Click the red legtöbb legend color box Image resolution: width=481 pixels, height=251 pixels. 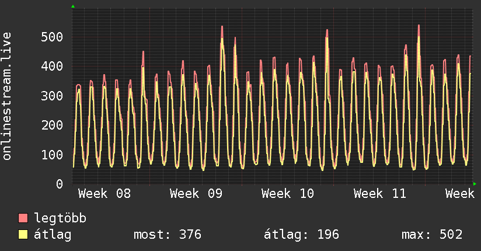click(x=23, y=219)
